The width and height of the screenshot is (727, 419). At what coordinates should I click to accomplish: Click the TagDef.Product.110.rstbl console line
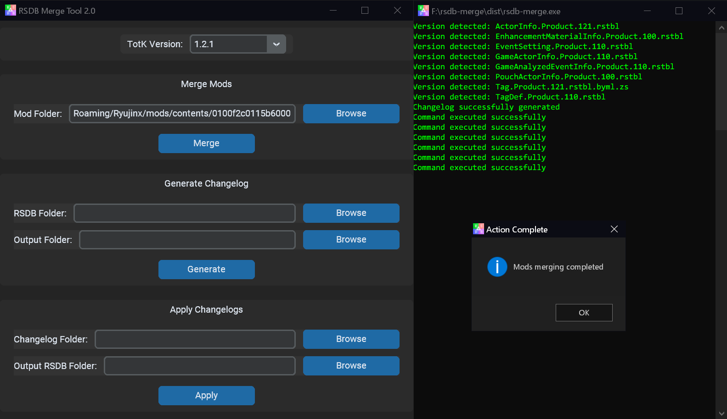point(509,97)
